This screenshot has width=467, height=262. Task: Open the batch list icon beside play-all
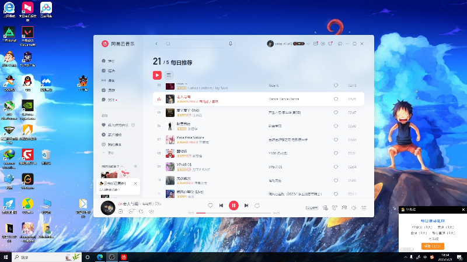tap(169, 75)
